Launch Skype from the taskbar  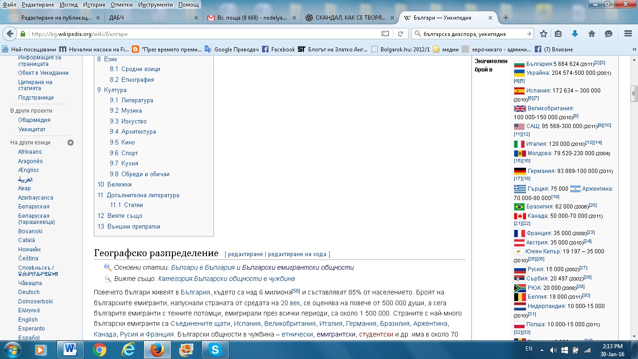(215, 350)
